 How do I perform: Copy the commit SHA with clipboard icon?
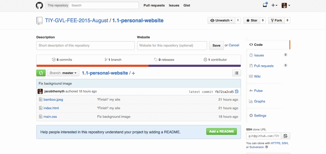(x=237, y=91)
